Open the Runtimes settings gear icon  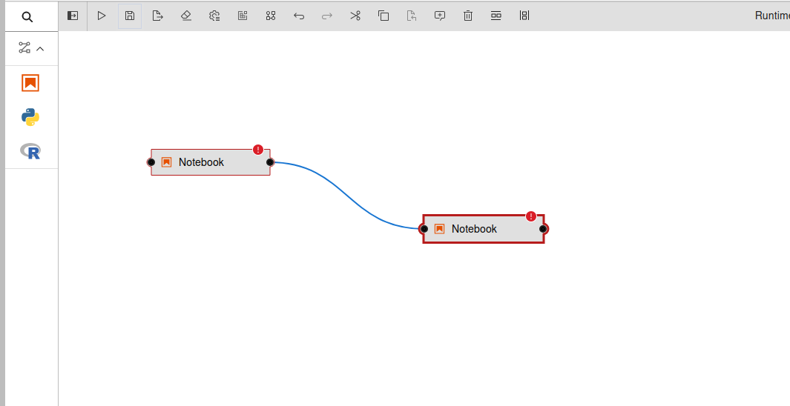214,16
